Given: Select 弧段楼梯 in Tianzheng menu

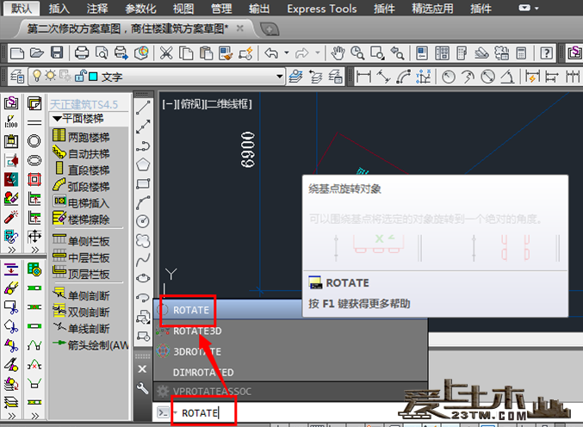Looking at the screenshot, I should pos(81,185).
